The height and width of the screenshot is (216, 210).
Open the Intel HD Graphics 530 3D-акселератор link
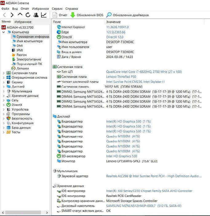coord(122,156)
